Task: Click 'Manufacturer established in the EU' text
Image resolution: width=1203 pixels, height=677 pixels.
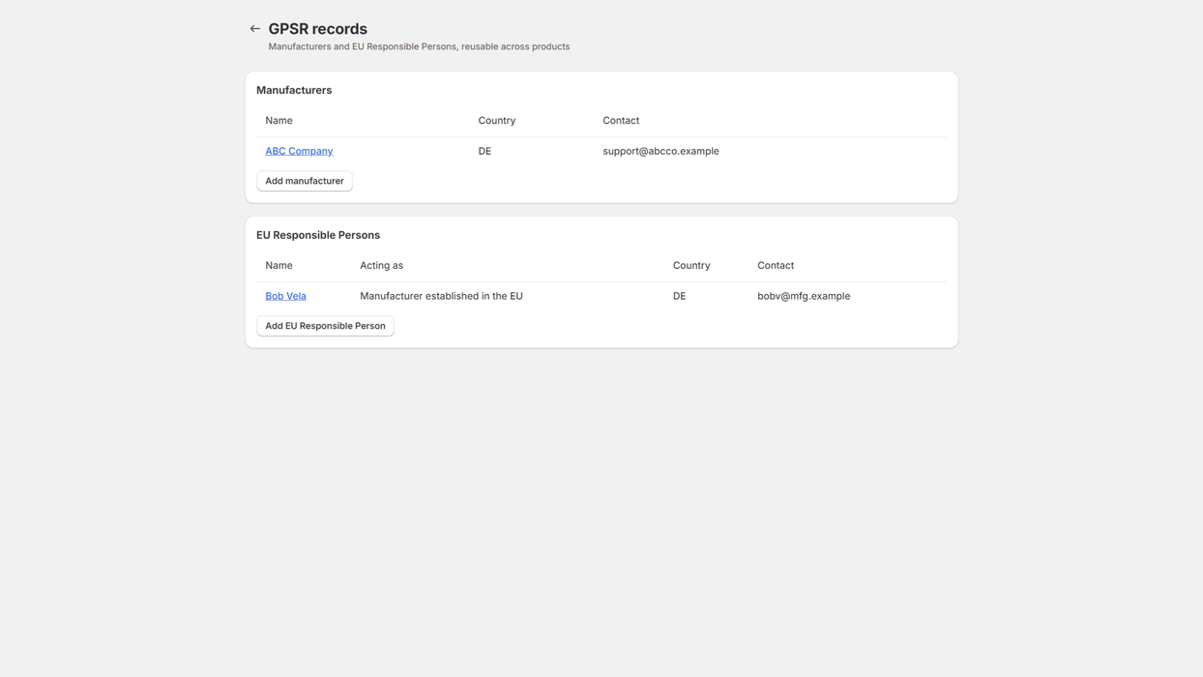Action: tap(441, 296)
